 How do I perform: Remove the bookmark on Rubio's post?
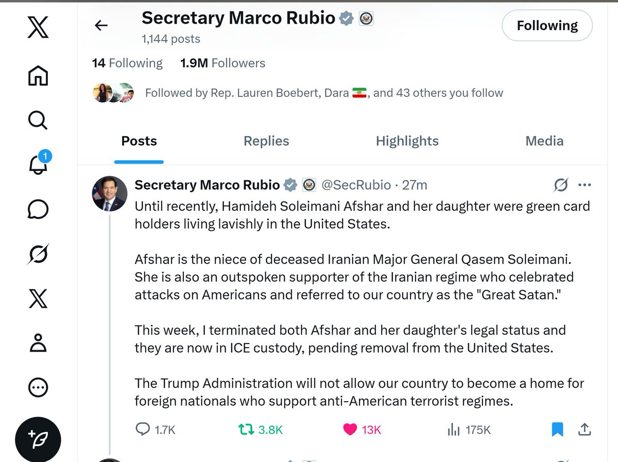pyautogui.click(x=557, y=429)
